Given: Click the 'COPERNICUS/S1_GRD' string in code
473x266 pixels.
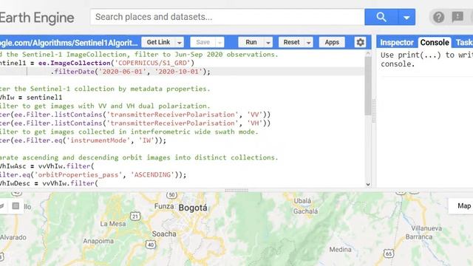Looking at the screenshot, I should point(152,63).
